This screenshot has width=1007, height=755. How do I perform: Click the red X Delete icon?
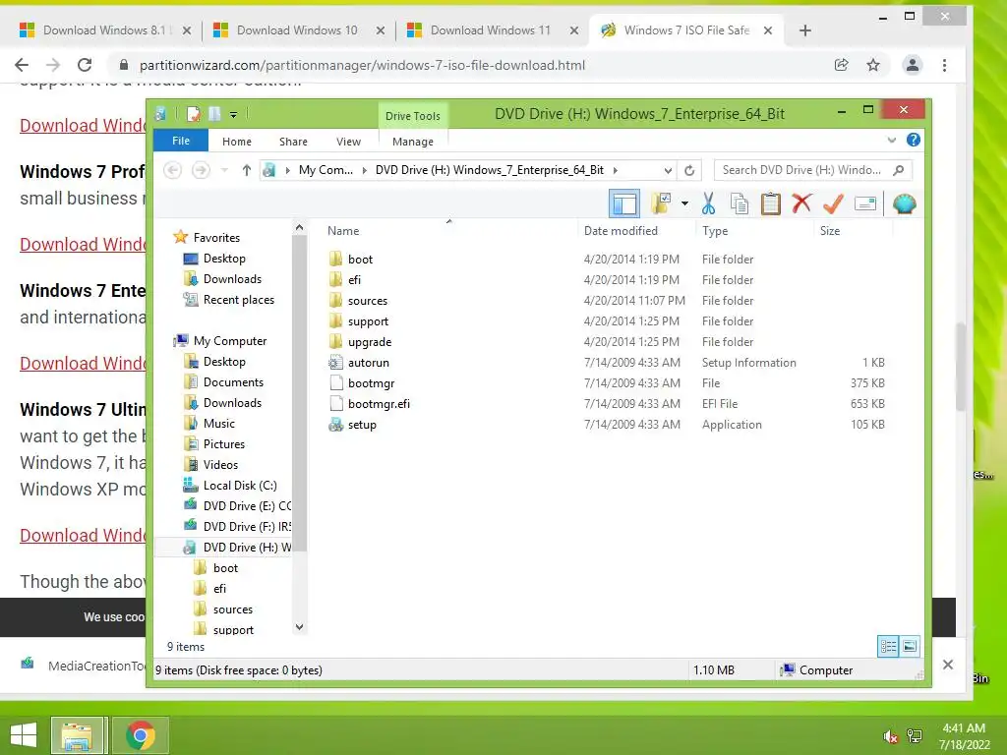click(x=800, y=203)
